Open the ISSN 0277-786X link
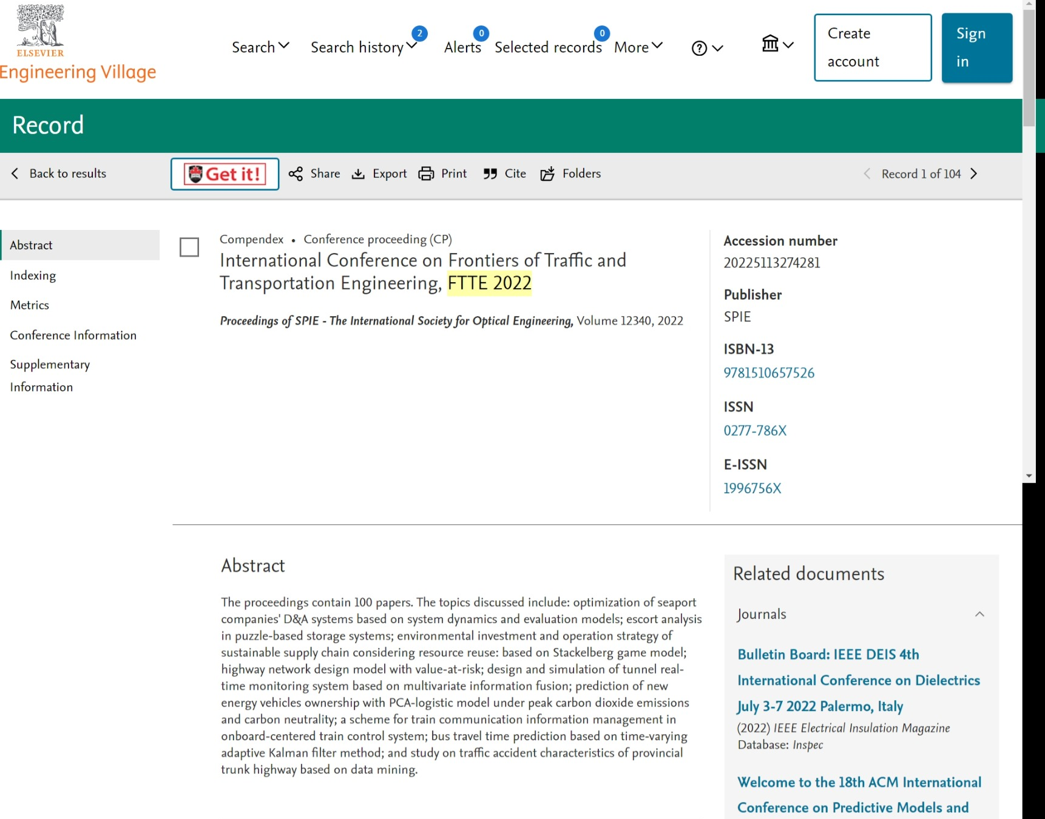 755,431
